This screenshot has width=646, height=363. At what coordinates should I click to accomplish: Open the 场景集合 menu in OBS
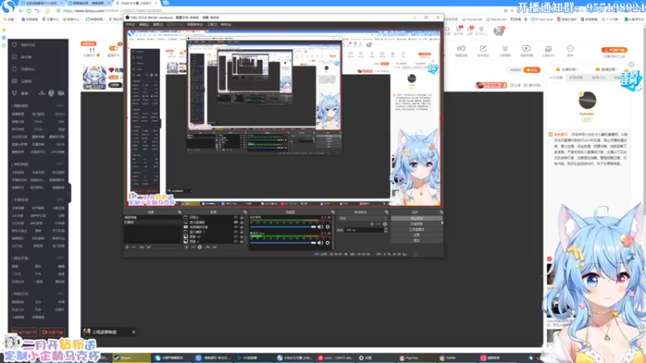195,25
